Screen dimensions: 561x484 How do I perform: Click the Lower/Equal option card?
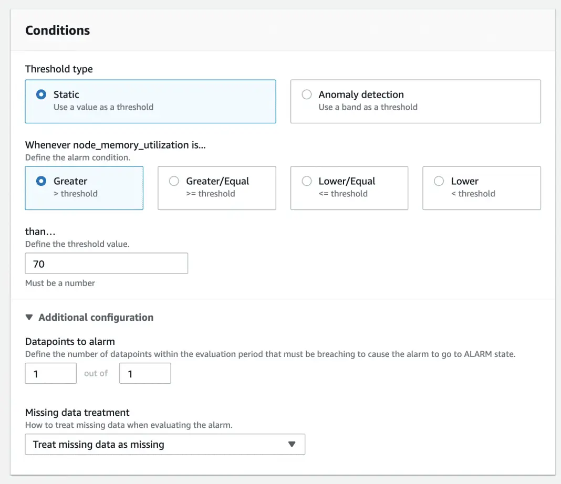(349, 188)
